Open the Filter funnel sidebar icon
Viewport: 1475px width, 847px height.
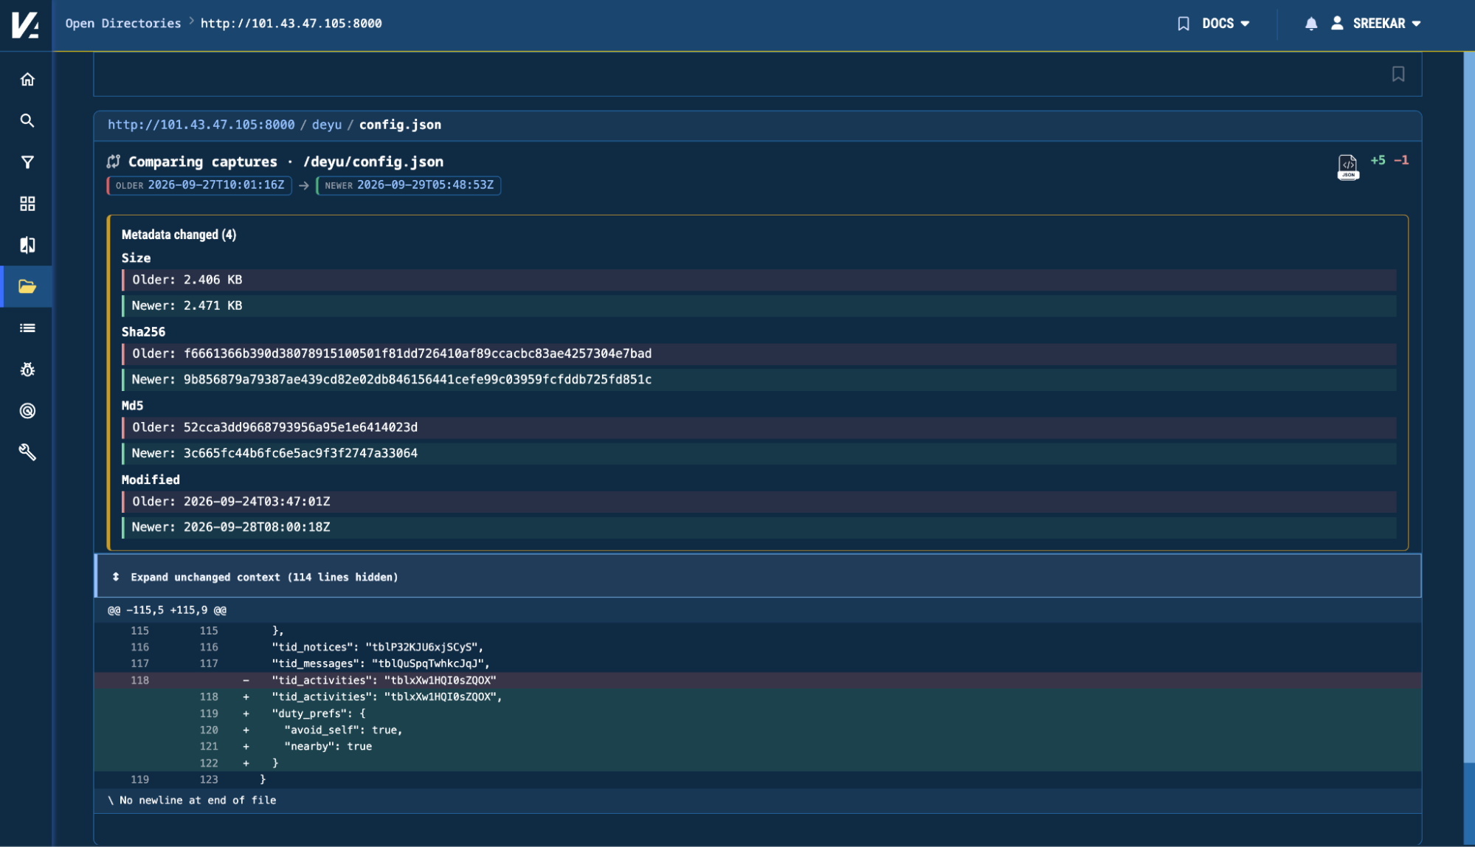point(27,162)
